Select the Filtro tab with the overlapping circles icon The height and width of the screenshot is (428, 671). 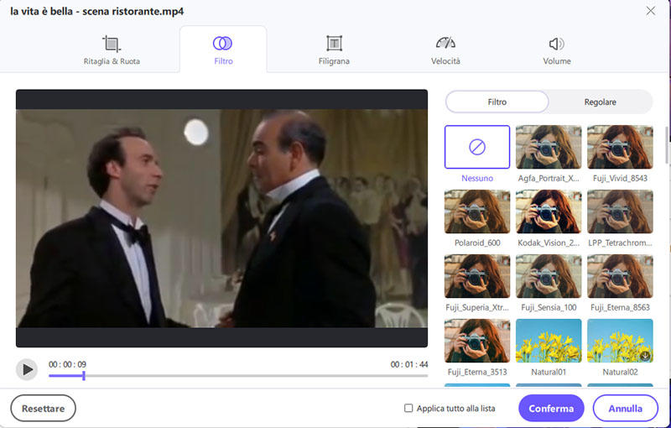(x=223, y=50)
